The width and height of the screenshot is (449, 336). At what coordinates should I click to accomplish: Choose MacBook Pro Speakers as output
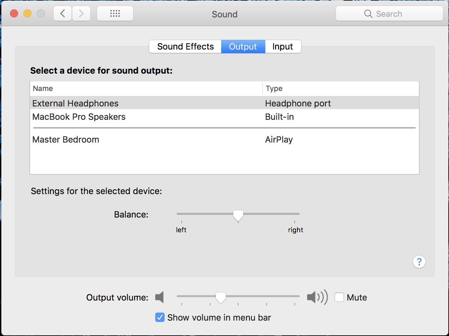coord(79,117)
